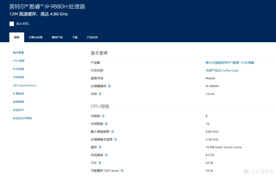Click the 产品集 row label
Viewport: 276px width, 177px height.
pos(95,63)
